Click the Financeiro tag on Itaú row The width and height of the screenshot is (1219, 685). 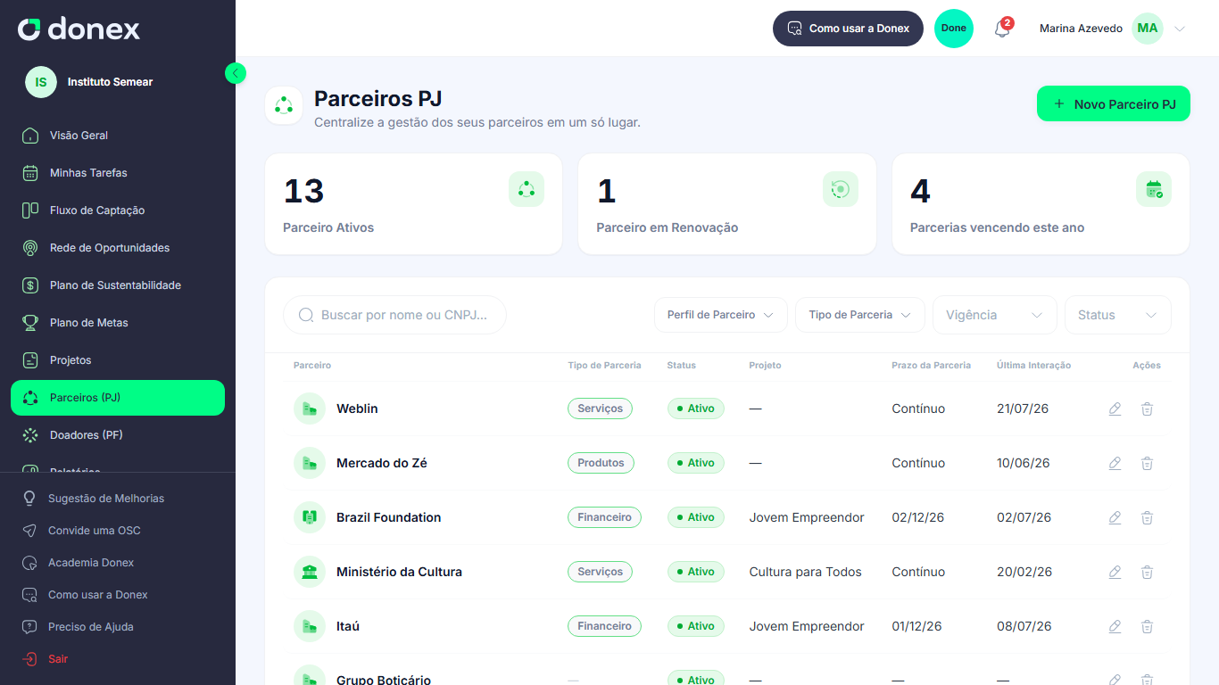604,626
